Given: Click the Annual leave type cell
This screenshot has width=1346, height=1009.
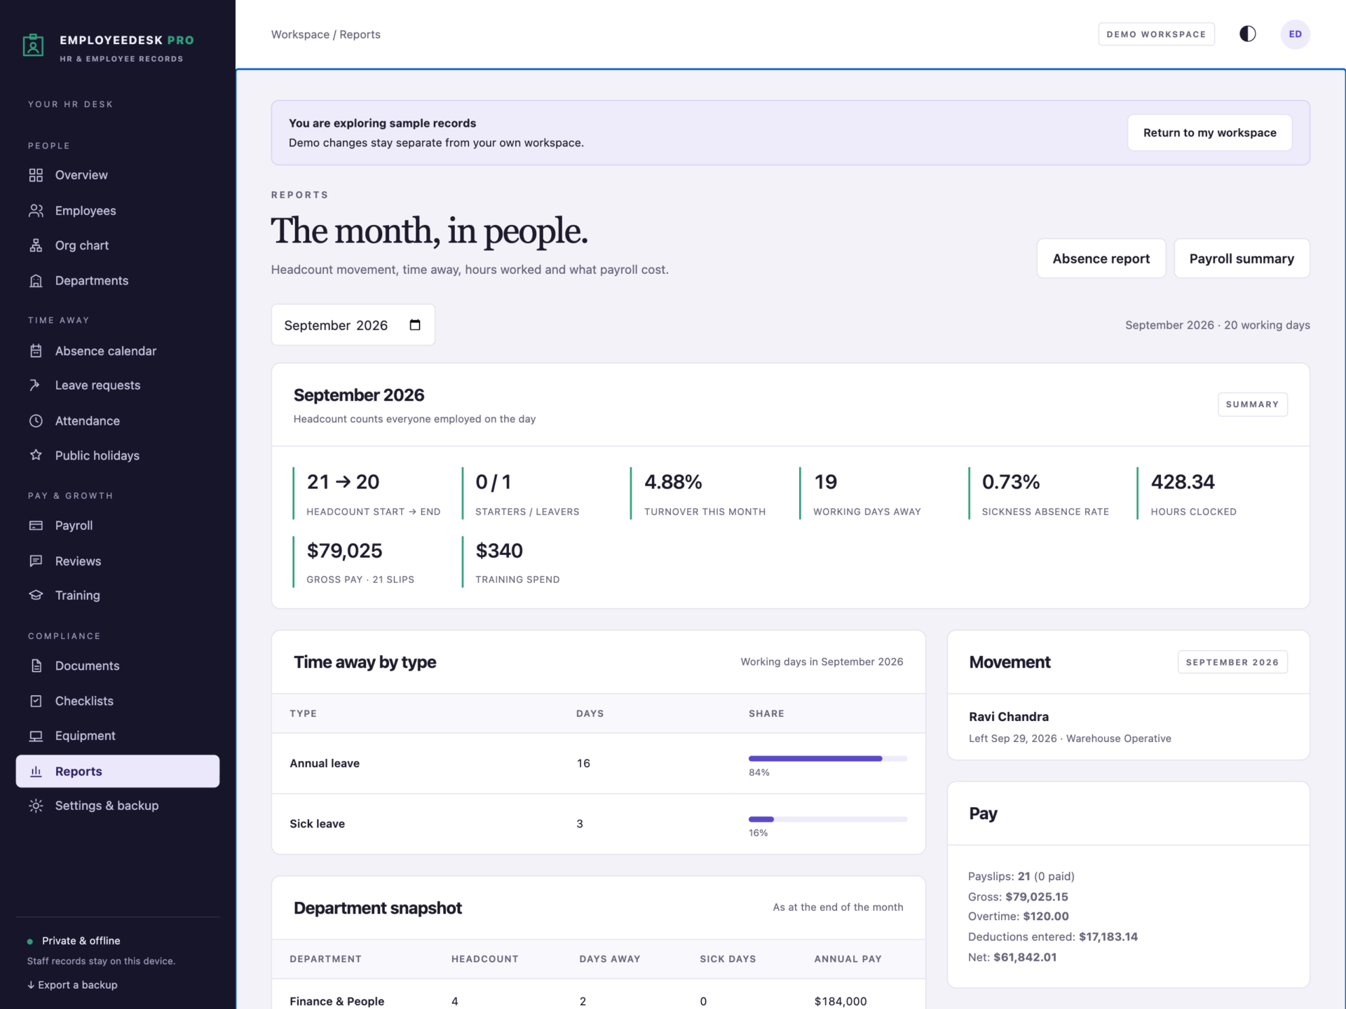Looking at the screenshot, I should click(325, 763).
